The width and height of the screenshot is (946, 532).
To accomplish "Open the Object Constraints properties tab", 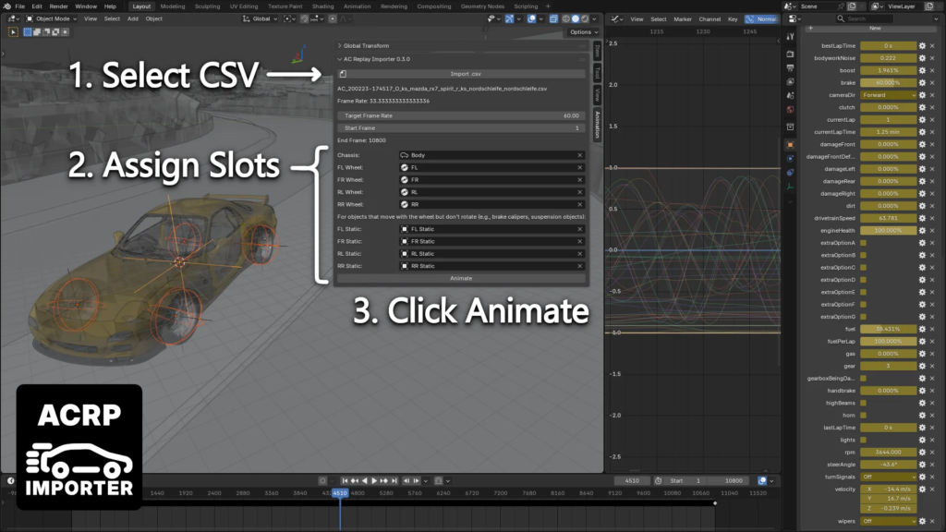I will point(791,173).
